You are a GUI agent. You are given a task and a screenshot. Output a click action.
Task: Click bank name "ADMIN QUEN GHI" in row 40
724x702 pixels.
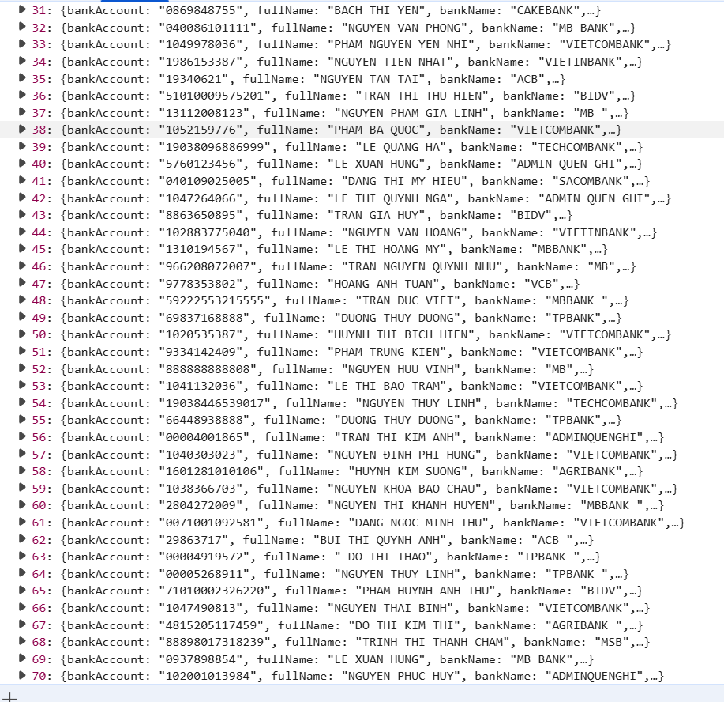pos(565,164)
